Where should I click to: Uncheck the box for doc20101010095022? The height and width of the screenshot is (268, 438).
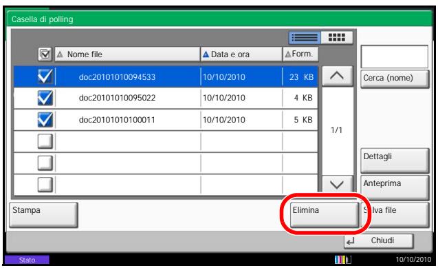[x=45, y=98]
